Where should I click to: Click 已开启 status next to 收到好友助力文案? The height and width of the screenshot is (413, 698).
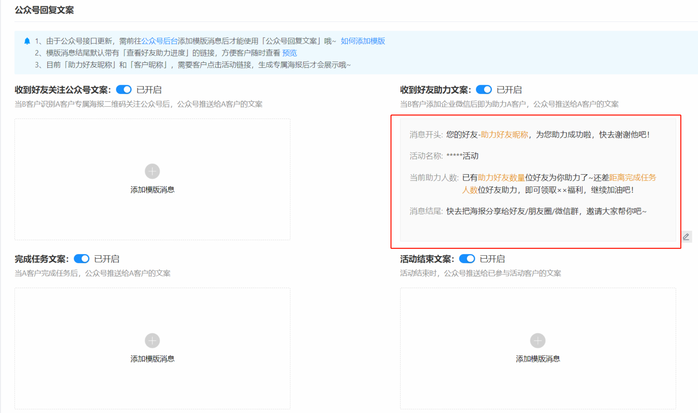pyautogui.click(x=509, y=90)
